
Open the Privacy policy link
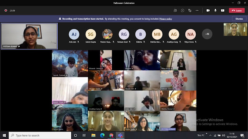[165, 19]
